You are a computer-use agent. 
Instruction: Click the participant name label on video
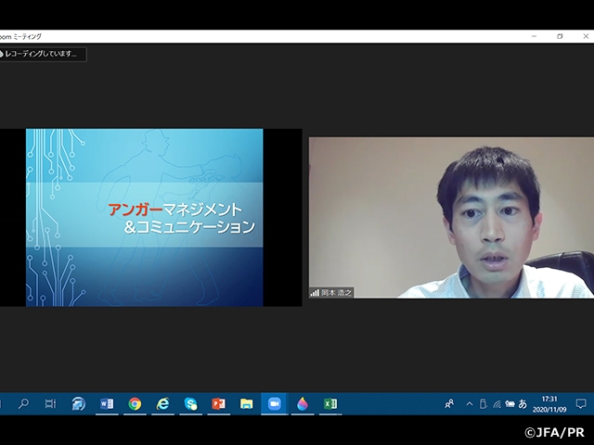[332, 292]
